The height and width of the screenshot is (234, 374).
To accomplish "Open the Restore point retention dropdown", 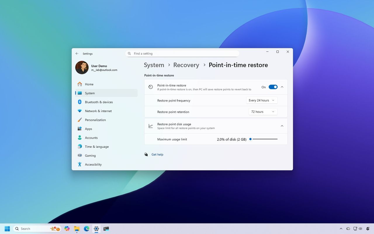I will pyautogui.click(x=262, y=111).
